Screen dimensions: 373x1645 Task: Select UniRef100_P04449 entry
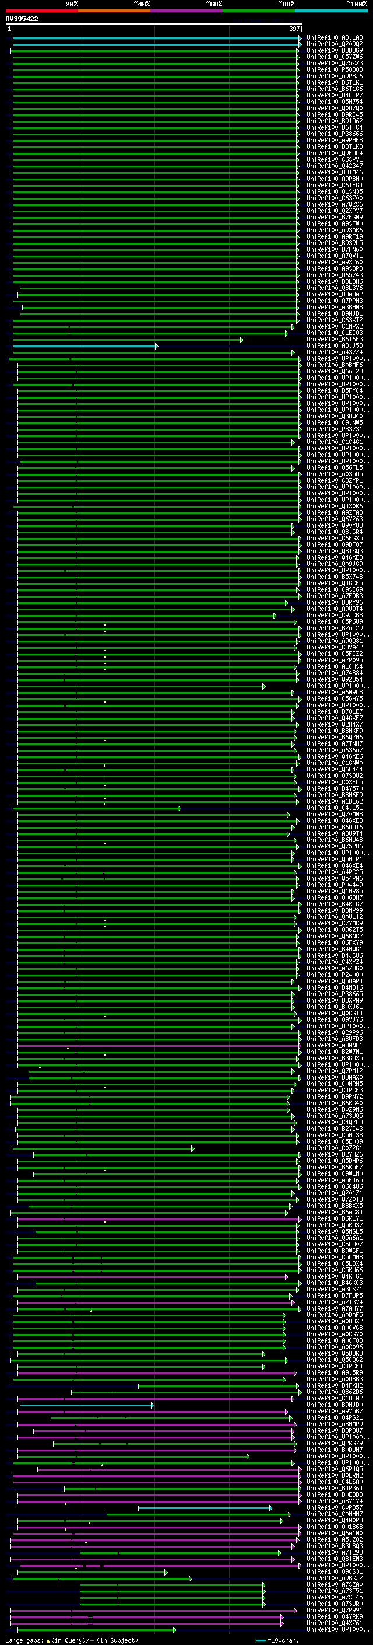tap(335, 885)
